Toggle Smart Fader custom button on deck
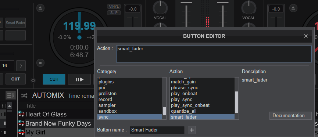The height and width of the screenshot is (137, 318). pyautogui.click(x=15, y=23)
